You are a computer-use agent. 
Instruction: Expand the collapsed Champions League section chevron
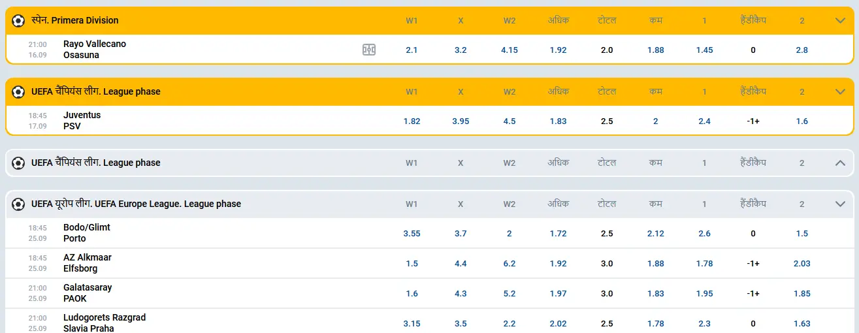[x=841, y=163]
